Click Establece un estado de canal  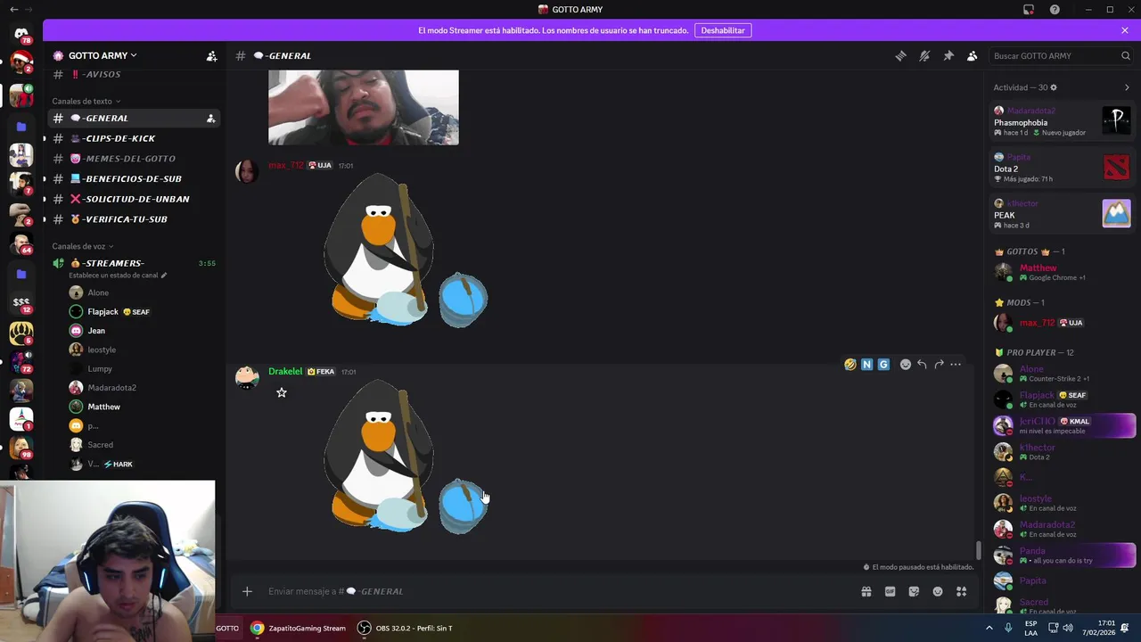pyautogui.click(x=118, y=276)
